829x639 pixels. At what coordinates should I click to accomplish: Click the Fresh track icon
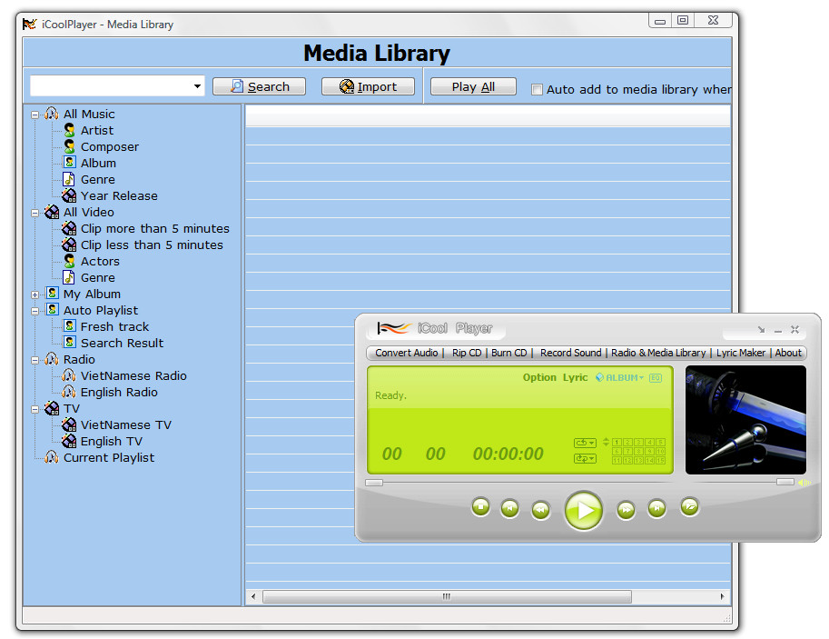[x=69, y=326]
